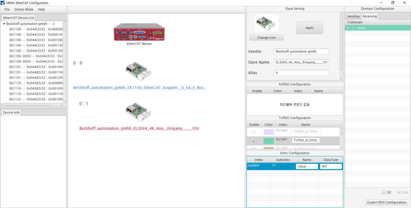Restore down the application window
The image size is (411, 208).
pos(392,3)
